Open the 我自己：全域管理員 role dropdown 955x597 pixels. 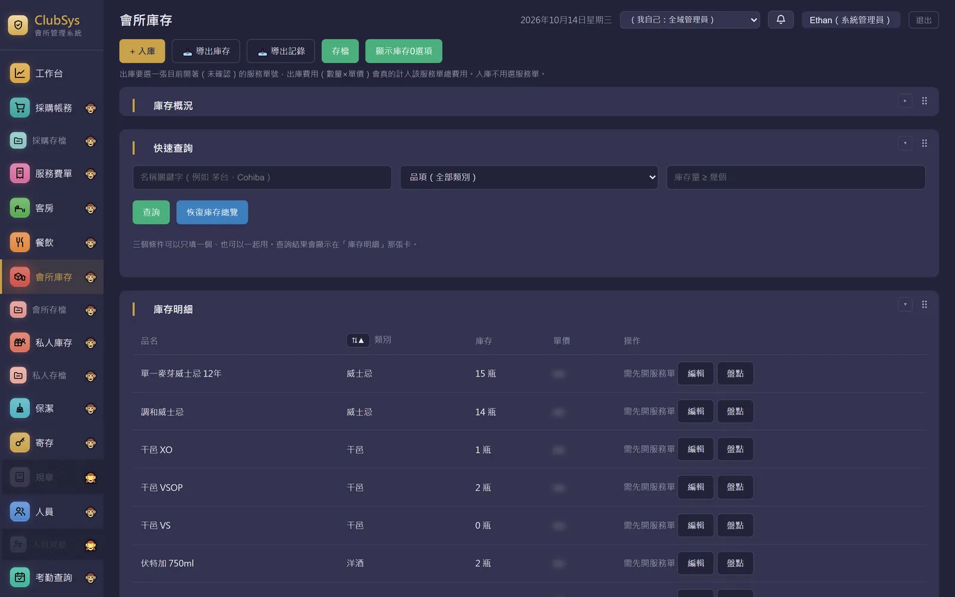pos(690,20)
